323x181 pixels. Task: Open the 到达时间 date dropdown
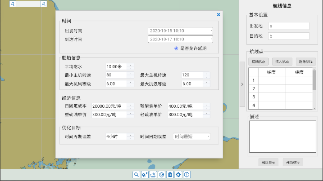coord(211,39)
